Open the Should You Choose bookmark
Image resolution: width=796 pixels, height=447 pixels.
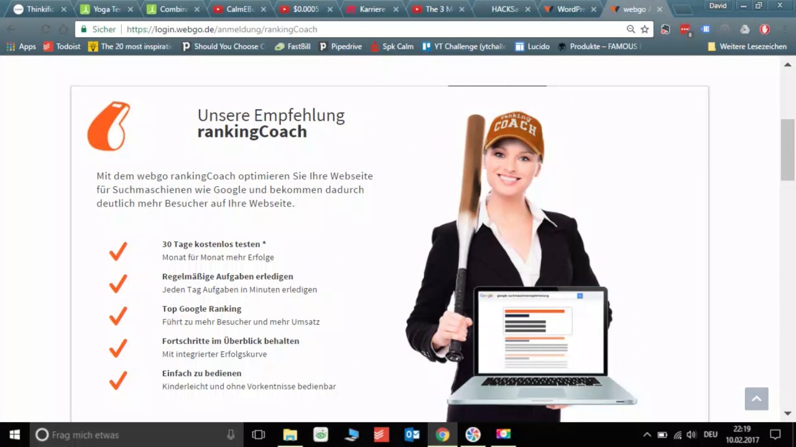click(x=223, y=47)
